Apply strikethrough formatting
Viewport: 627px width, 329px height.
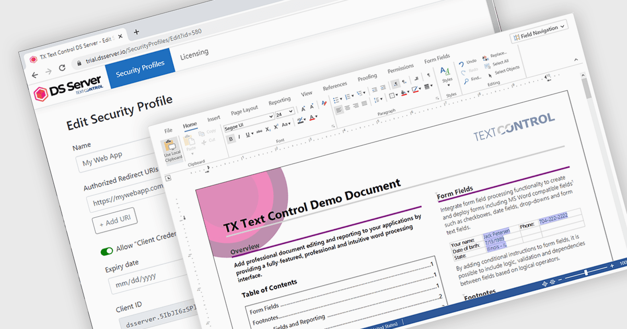[x=259, y=131]
